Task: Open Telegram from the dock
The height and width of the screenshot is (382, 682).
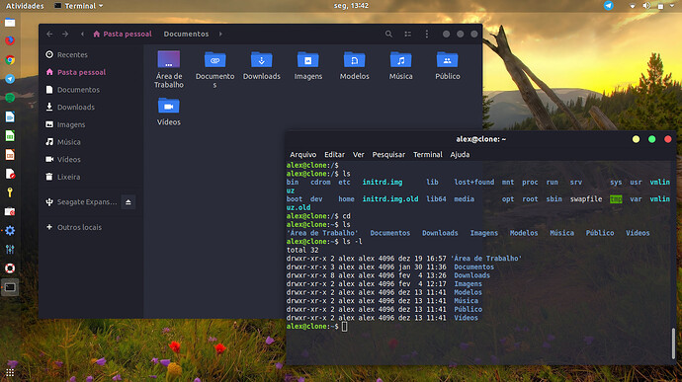Action: click(10, 79)
